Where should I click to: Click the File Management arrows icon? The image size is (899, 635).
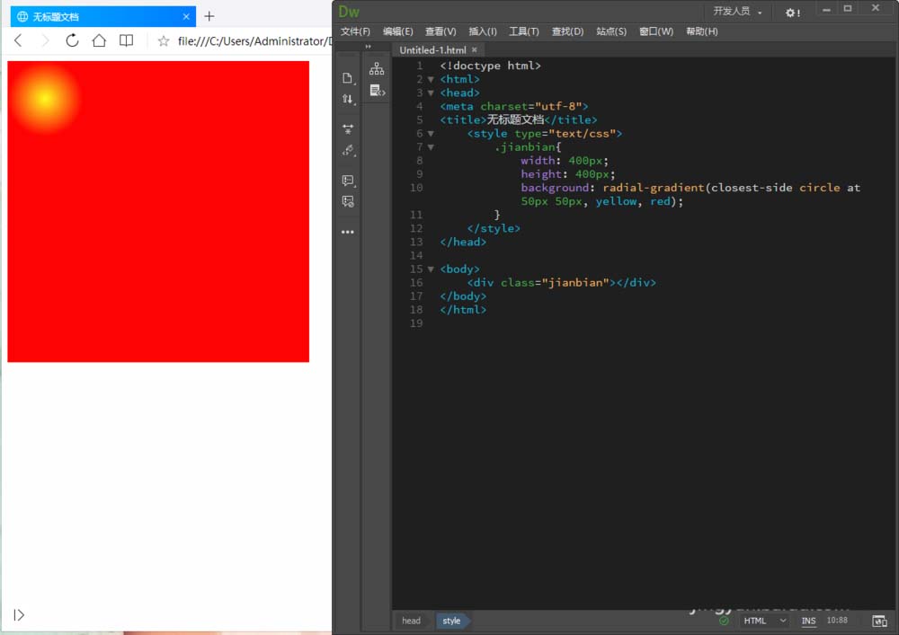[348, 100]
